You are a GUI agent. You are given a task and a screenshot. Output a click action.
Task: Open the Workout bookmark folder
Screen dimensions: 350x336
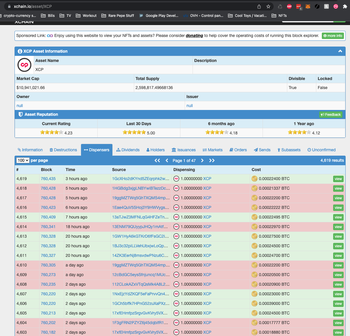(x=86, y=16)
